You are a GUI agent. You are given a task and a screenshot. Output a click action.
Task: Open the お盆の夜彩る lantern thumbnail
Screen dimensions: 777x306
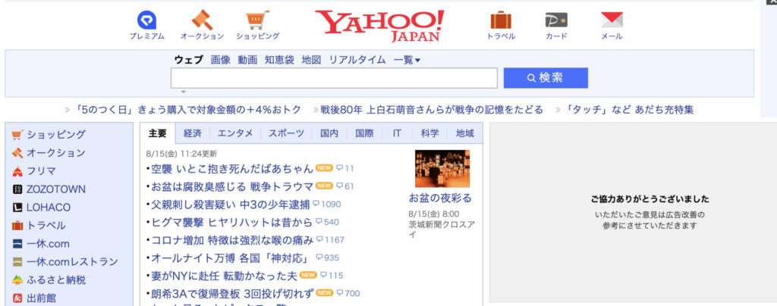click(442, 169)
